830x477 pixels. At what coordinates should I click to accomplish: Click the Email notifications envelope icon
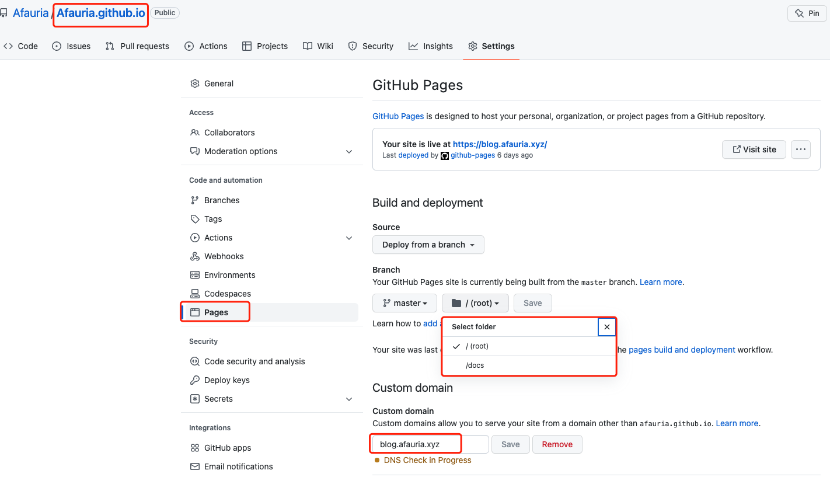tap(195, 466)
